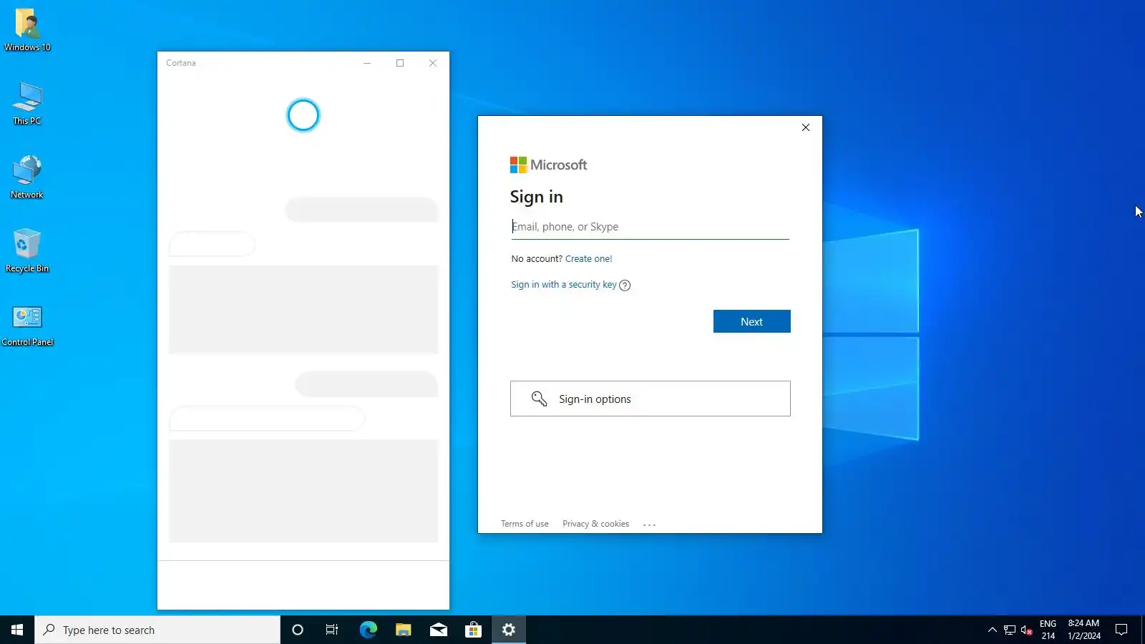Click the taskbar search box
Viewport: 1145px width, 644px height.
[x=157, y=630]
